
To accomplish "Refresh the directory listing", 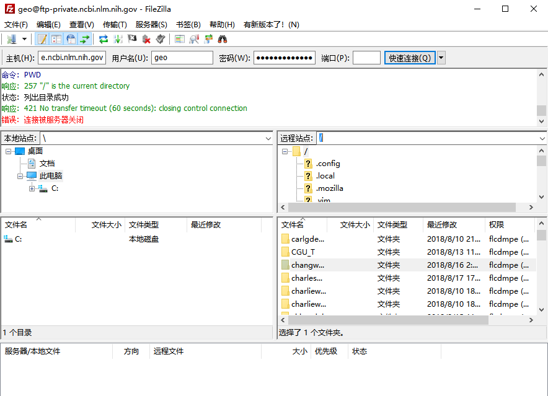I will click(x=103, y=38).
